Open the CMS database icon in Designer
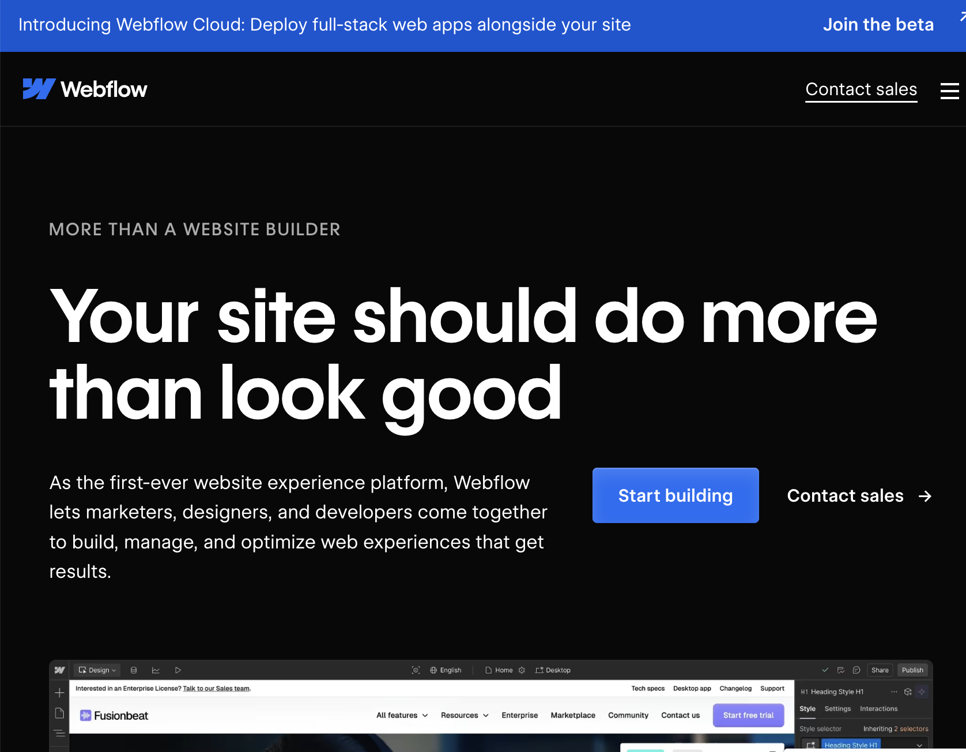966x752 pixels. click(x=134, y=670)
